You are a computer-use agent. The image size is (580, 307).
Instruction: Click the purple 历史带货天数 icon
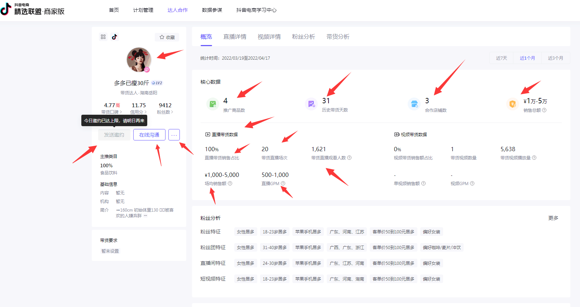pos(311,104)
